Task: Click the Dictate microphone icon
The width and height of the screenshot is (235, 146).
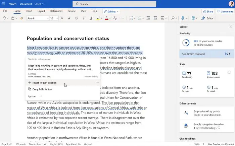Action: point(183,18)
